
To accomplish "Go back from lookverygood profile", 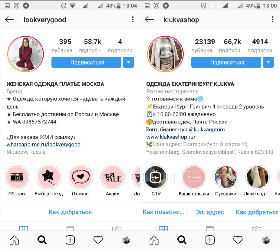I will click(x=9, y=19).
